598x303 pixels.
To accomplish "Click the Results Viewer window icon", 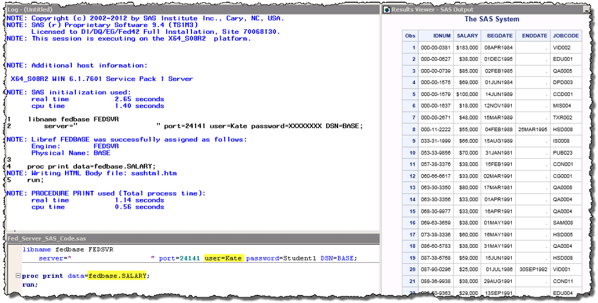I will tap(386, 10).
